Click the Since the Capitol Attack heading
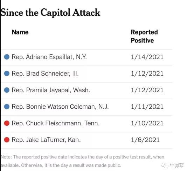The image size is (187, 171). 50,13
